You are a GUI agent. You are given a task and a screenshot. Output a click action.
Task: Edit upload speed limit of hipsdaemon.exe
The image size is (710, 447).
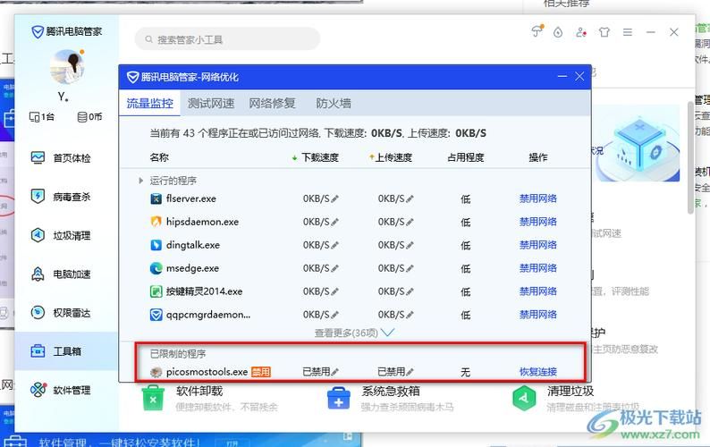410,222
